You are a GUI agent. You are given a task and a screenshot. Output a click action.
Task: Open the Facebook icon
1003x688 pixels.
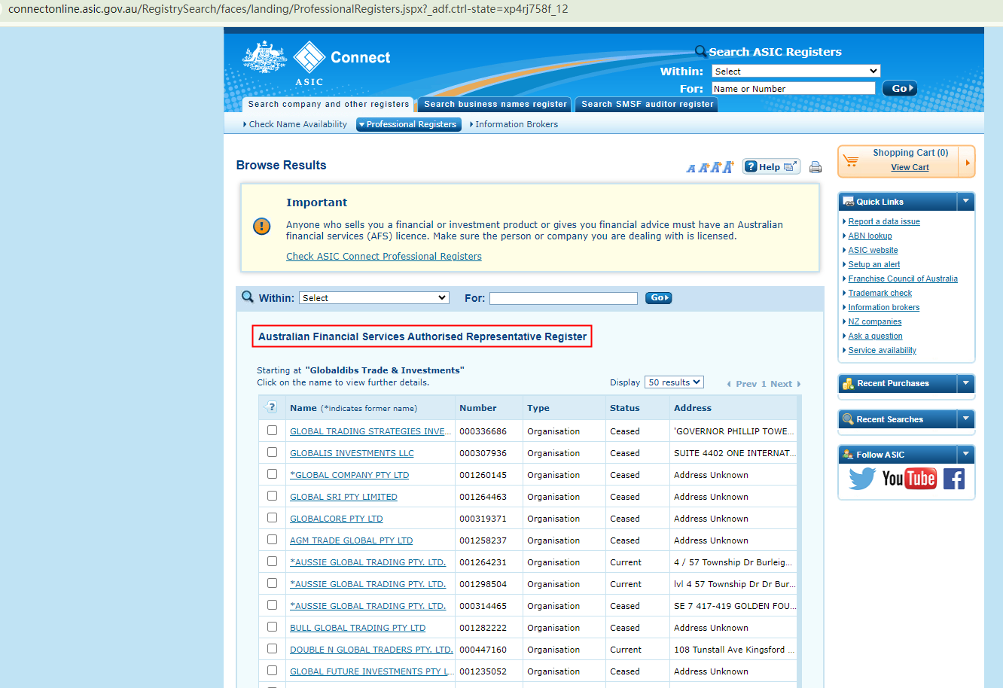click(954, 479)
